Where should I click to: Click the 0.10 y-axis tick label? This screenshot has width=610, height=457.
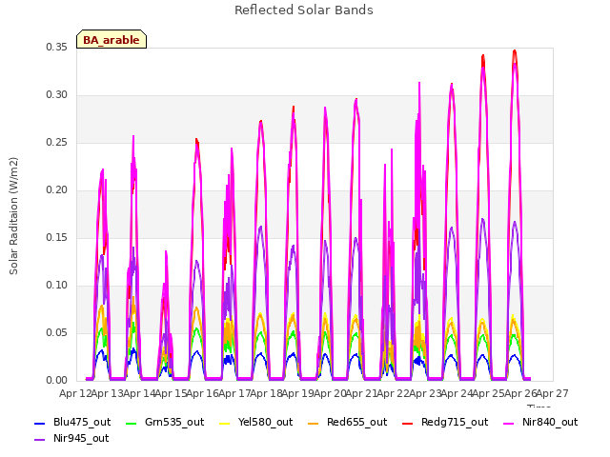pos(56,286)
